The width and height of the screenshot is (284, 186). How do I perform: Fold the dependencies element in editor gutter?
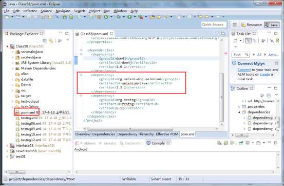pos(81,50)
